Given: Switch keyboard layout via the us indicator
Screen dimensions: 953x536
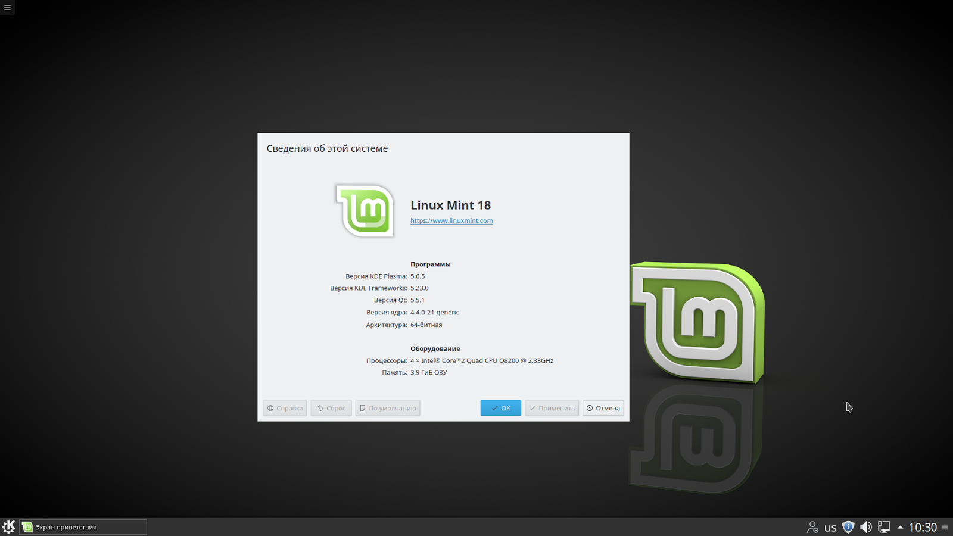Looking at the screenshot, I should (830, 526).
